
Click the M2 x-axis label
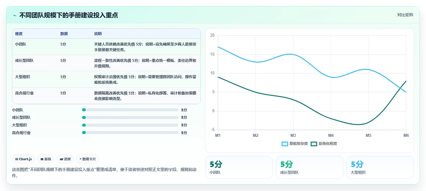[255, 135]
